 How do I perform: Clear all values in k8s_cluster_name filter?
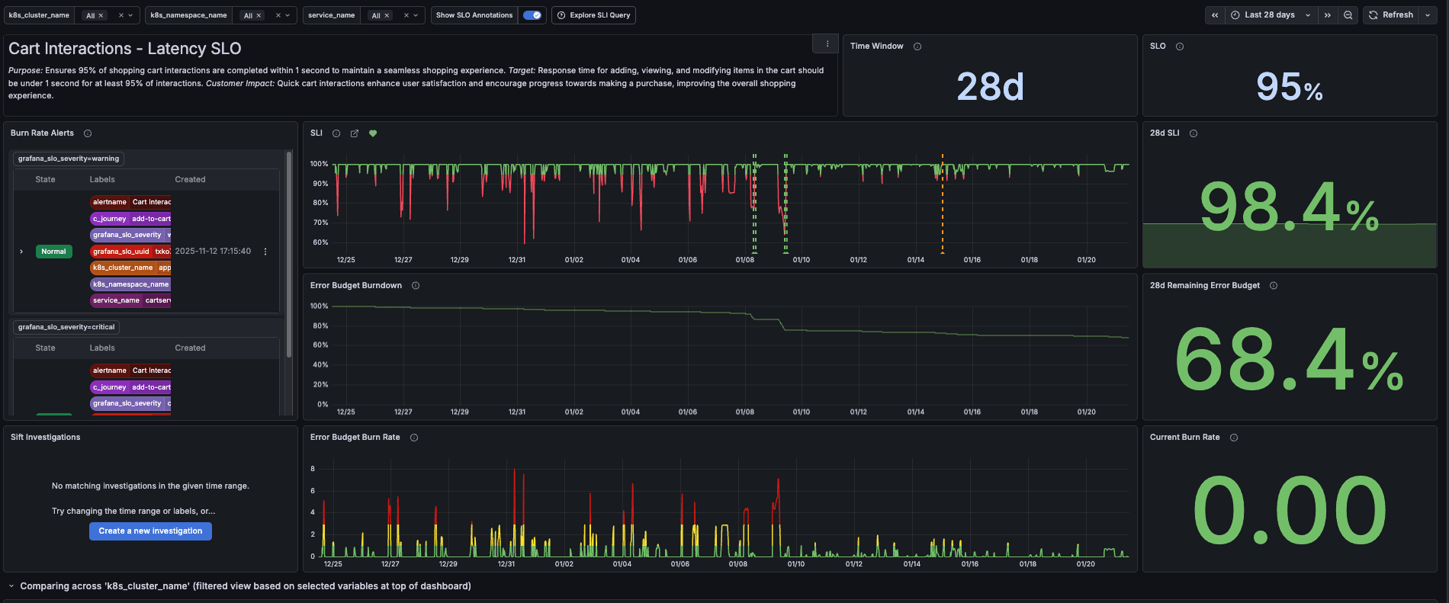point(120,15)
